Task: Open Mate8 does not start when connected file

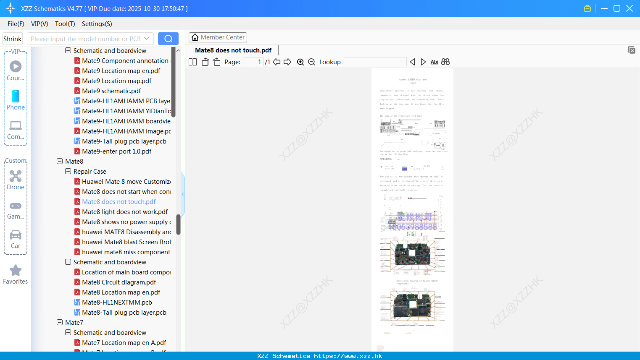Action: tap(126, 191)
